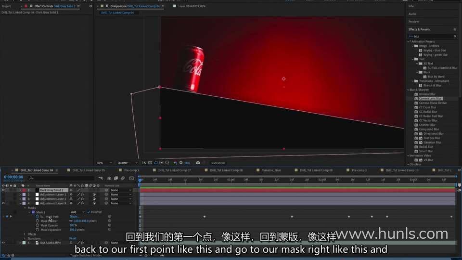
Task: Click the timeline search magnifier icon
Action: pyautogui.click(x=31, y=178)
